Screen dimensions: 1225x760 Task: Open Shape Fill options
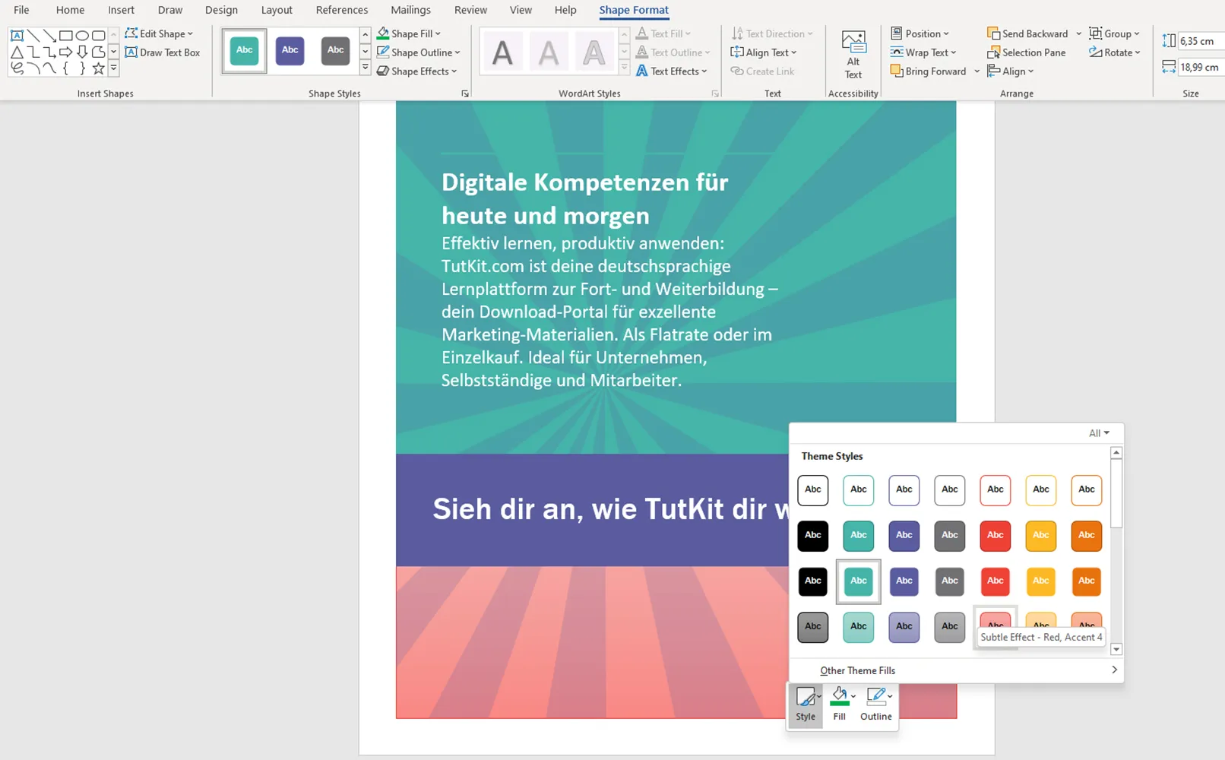tap(409, 33)
